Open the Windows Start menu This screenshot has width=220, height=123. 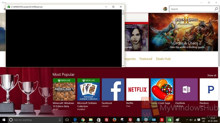[x=4, y=120]
